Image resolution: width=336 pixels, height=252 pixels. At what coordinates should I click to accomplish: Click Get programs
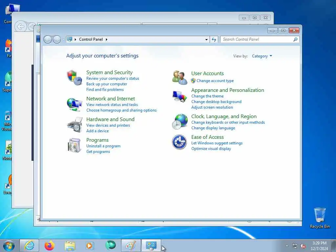[x=98, y=152]
